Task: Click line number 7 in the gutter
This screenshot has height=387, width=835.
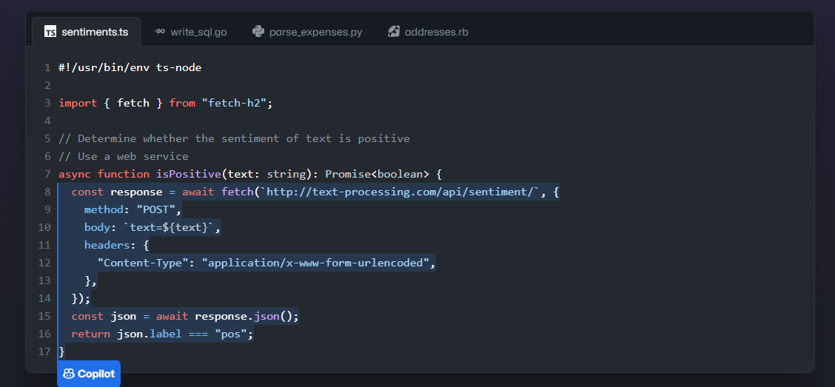Action: (x=47, y=174)
